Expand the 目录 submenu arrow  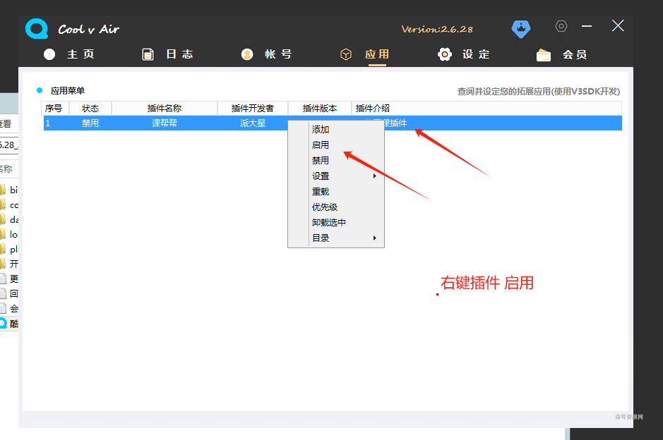click(x=375, y=238)
